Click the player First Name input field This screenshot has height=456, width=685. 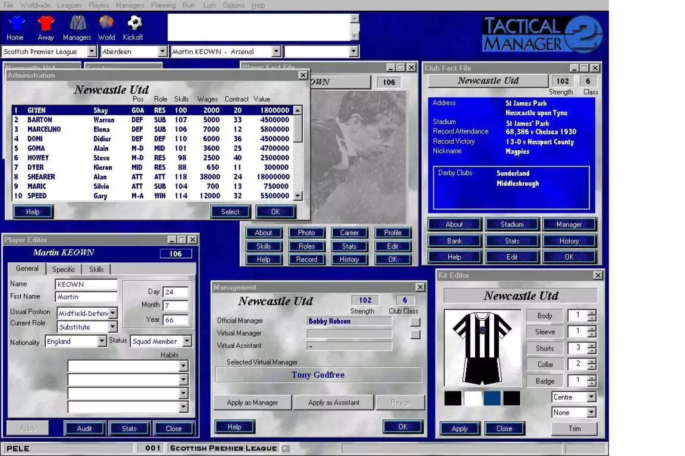point(86,297)
